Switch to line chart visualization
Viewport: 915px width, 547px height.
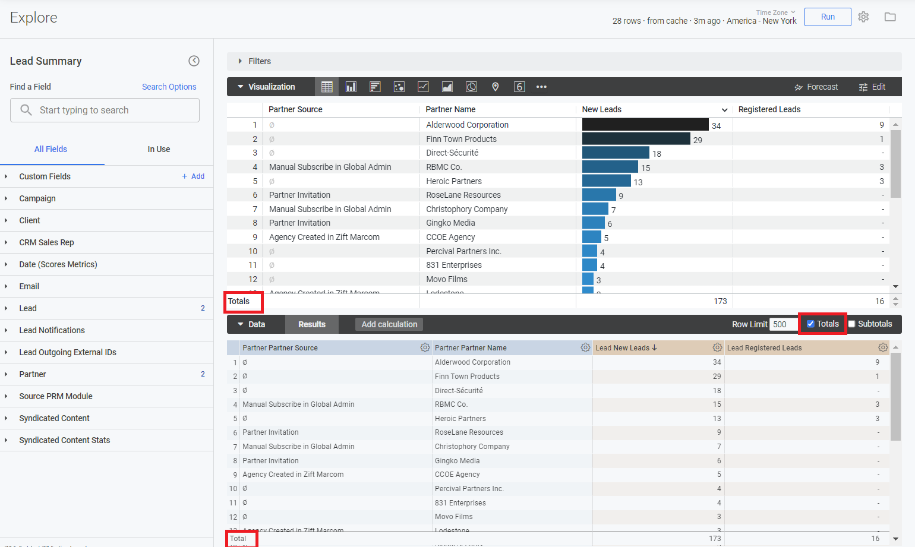[423, 87]
